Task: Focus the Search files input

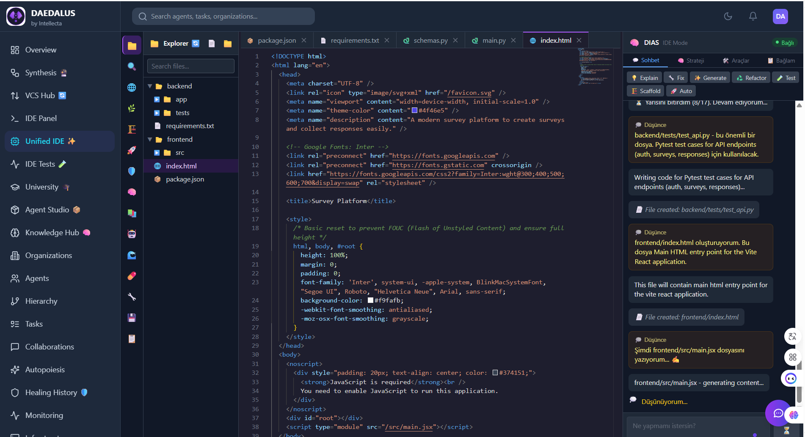Action: point(191,66)
